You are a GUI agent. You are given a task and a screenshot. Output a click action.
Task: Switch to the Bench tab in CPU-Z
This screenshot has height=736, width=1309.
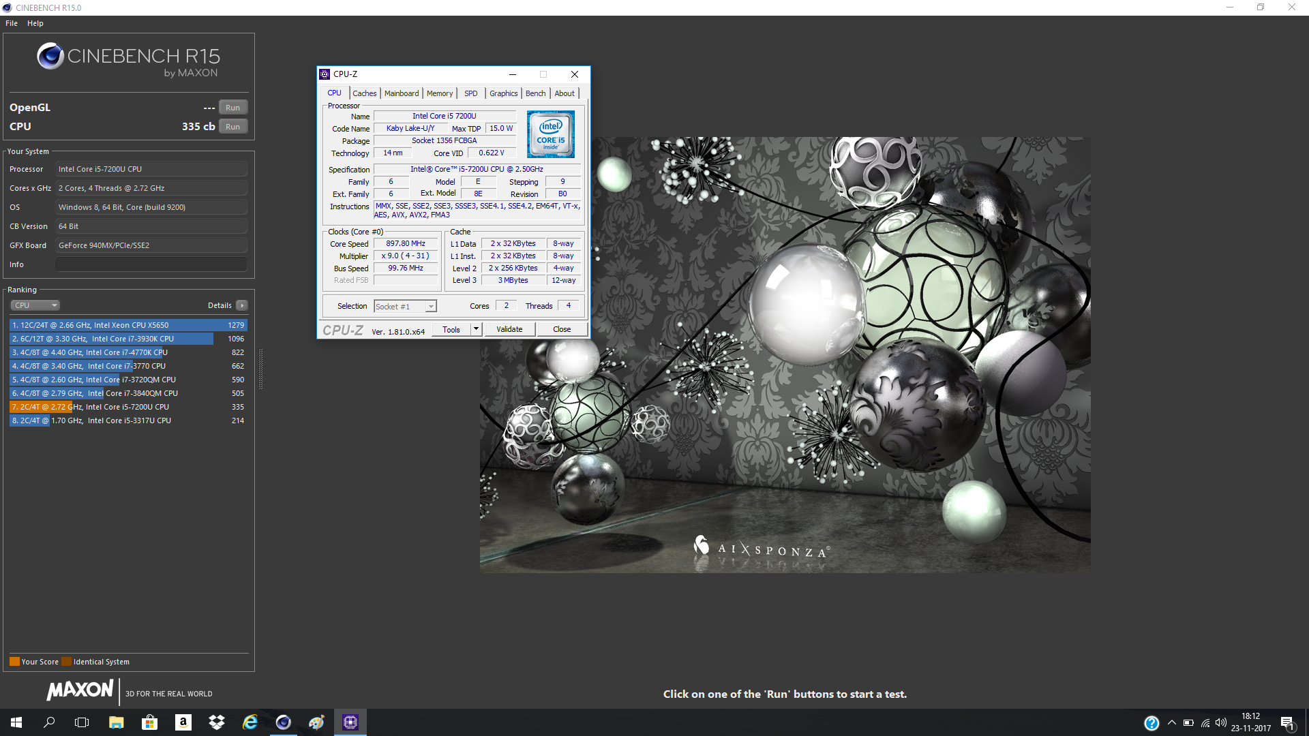pos(536,93)
